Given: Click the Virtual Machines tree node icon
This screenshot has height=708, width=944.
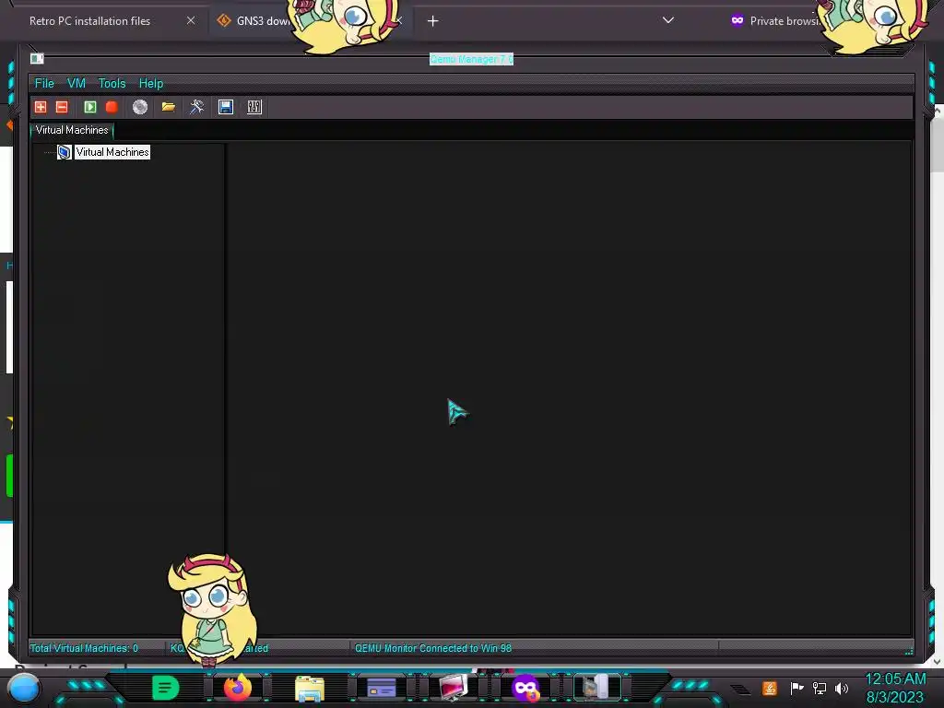Looking at the screenshot, I should click(x=65, y=152).
